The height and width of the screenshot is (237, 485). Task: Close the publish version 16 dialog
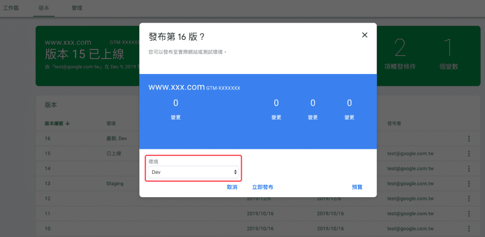(364, 35)
